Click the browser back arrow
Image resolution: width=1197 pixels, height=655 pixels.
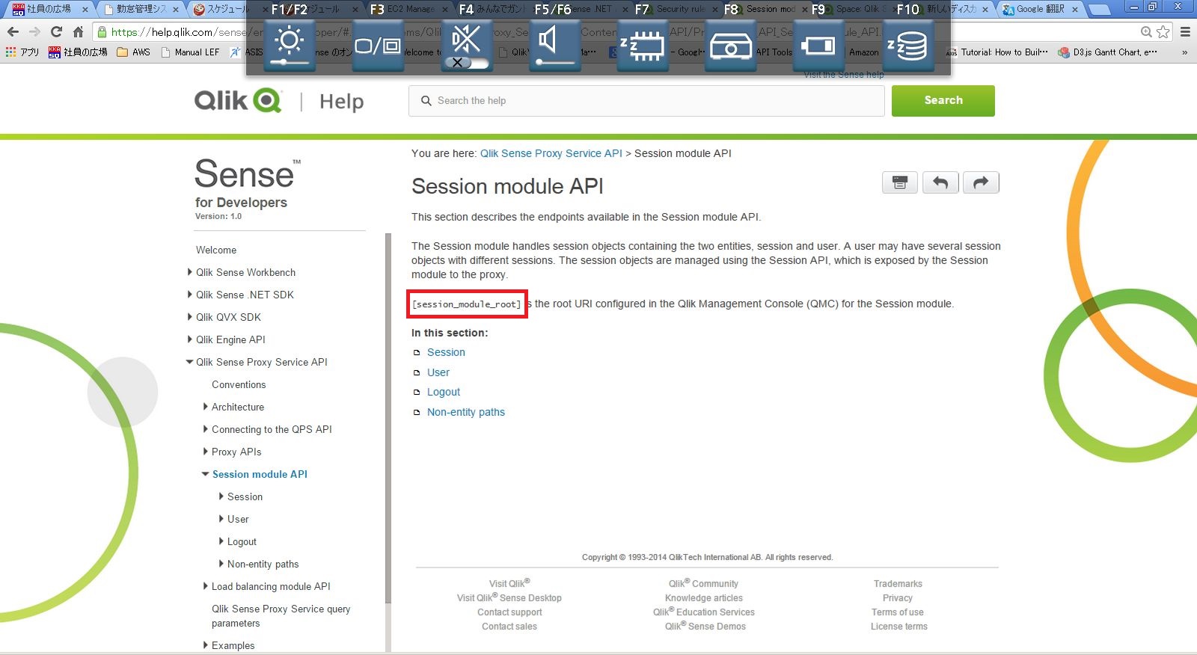coord(13,32)
